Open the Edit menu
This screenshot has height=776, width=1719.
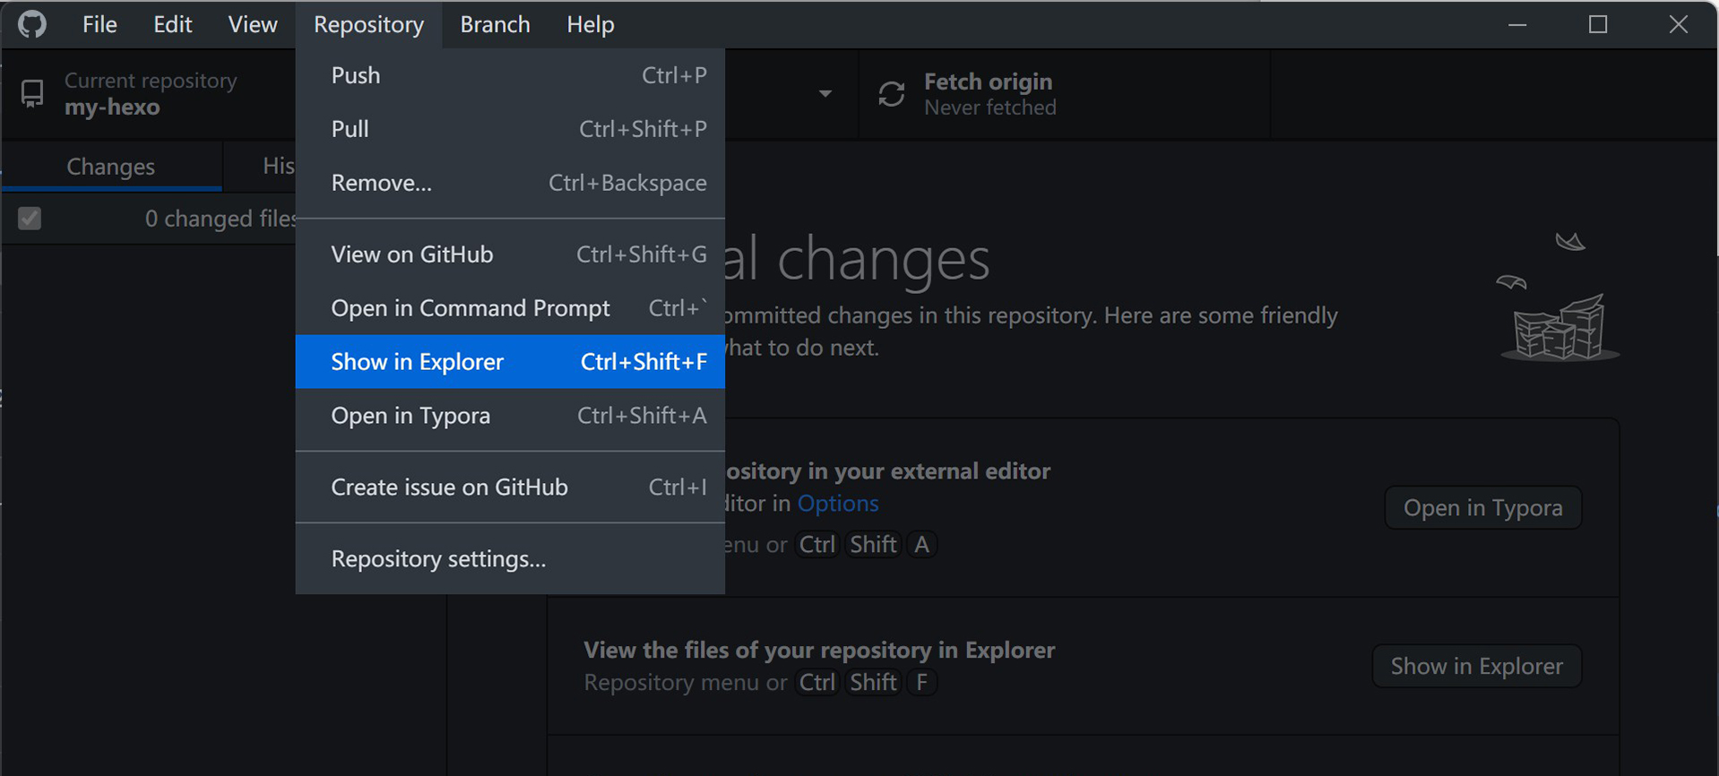pyautogui.click(x=172, y=24)
